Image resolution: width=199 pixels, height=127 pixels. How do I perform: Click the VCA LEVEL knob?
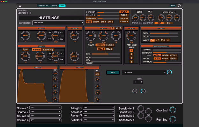(x=131, y=36)
